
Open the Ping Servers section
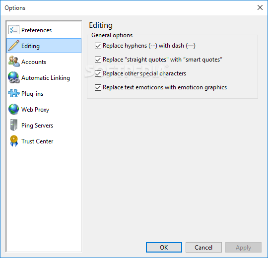[44, 126]
